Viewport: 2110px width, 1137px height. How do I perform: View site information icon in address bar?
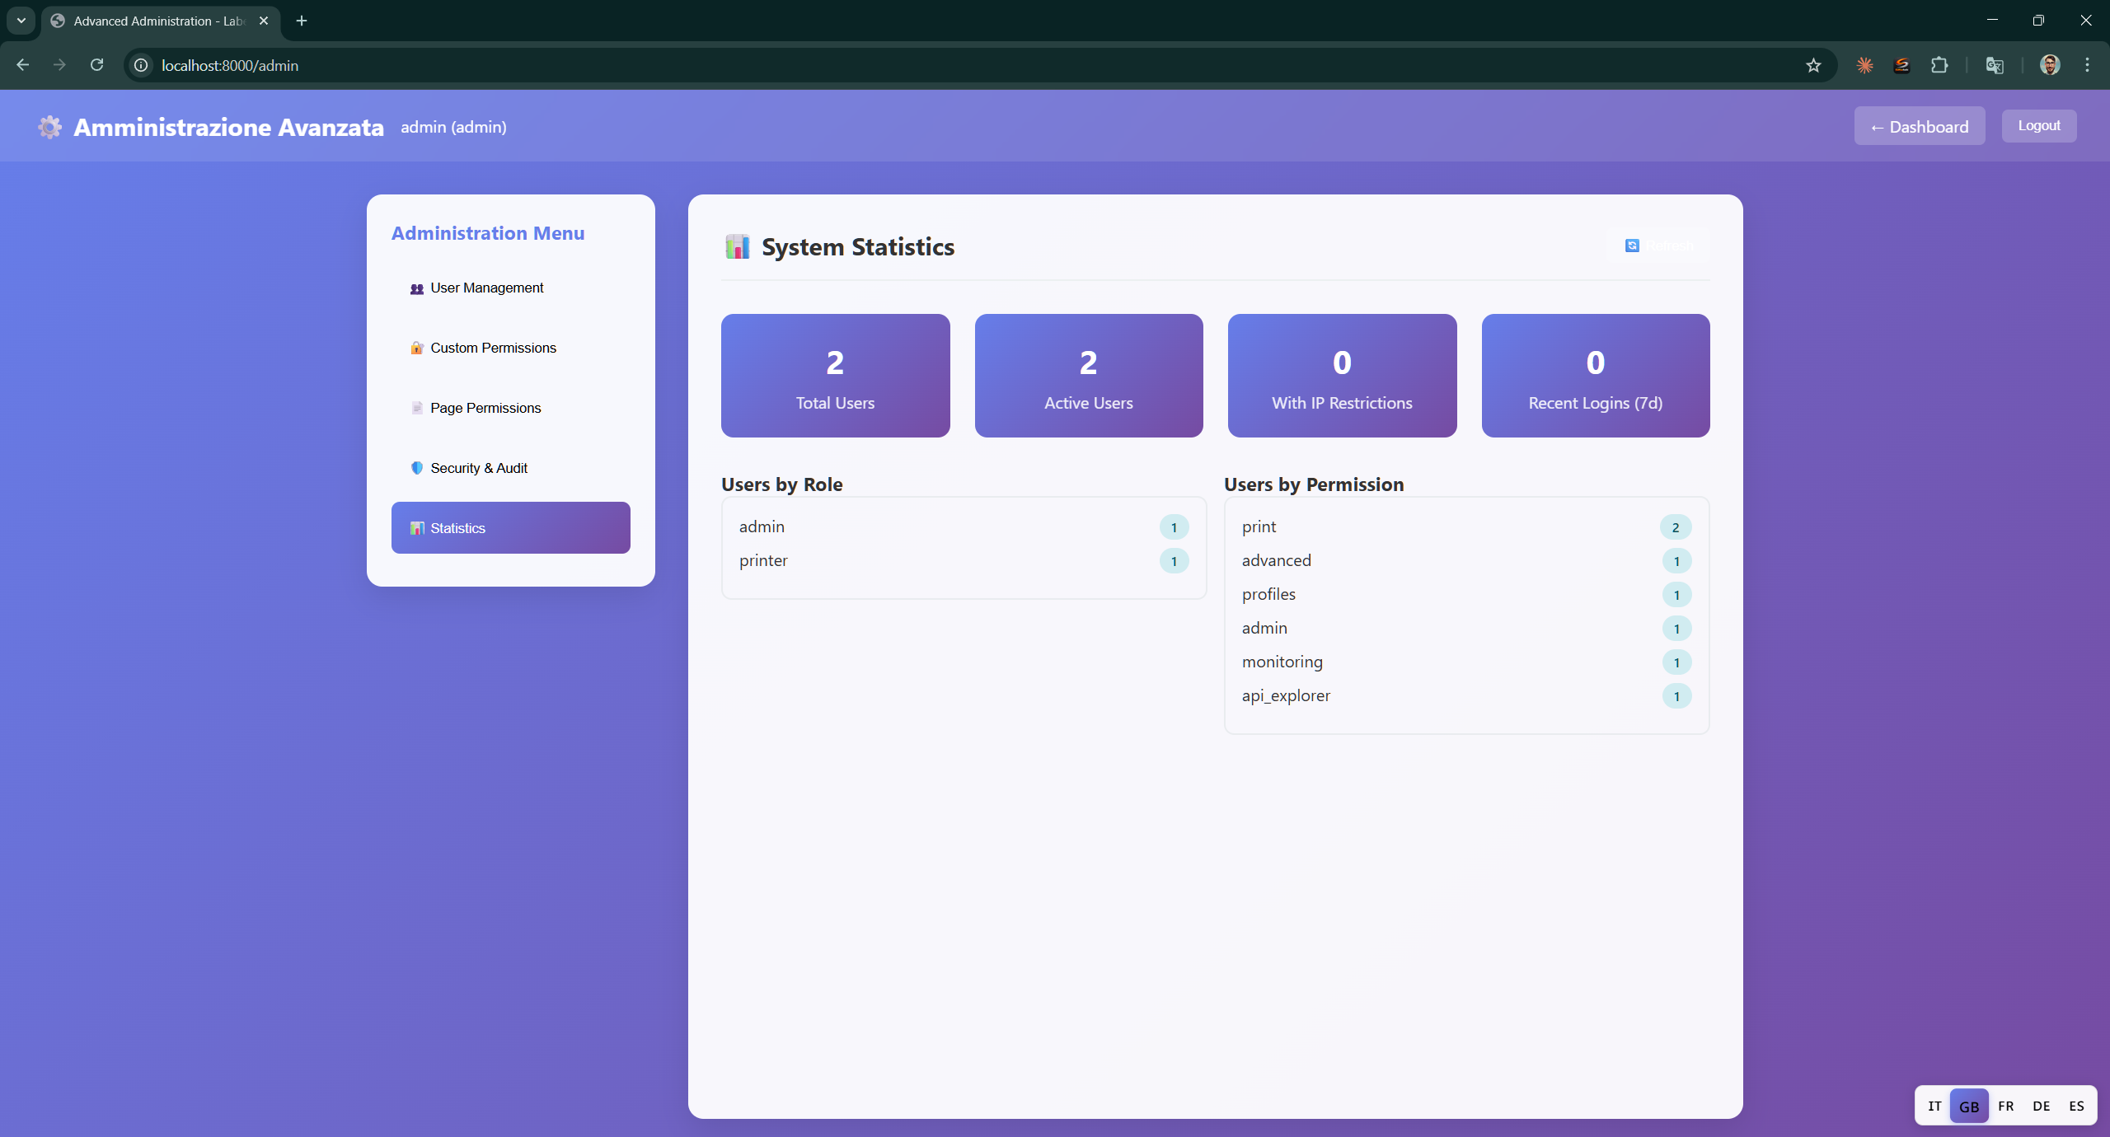pos(142,65)
